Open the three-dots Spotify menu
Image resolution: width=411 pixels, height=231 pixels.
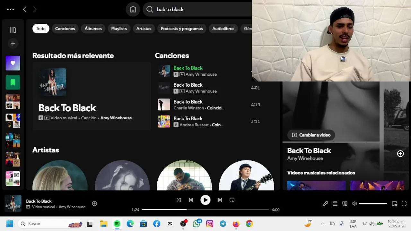pos(11,9)
